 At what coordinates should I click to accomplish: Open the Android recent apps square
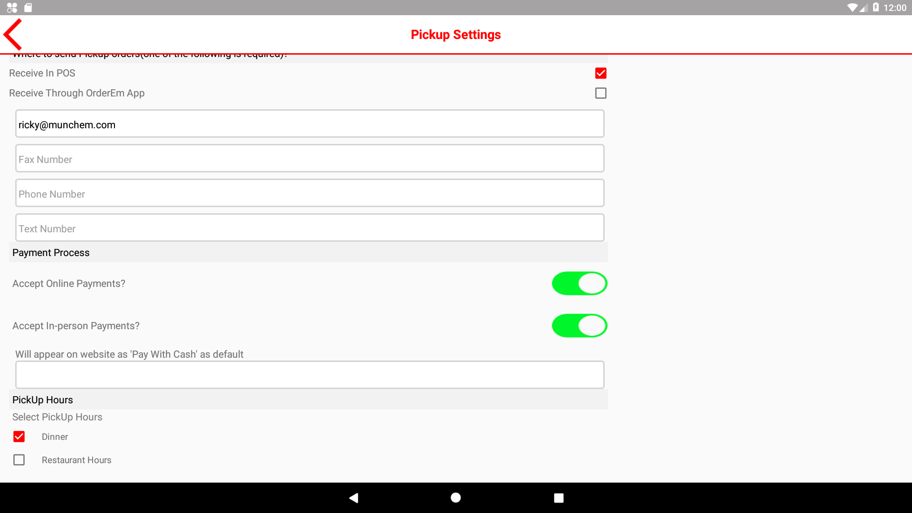559,498
